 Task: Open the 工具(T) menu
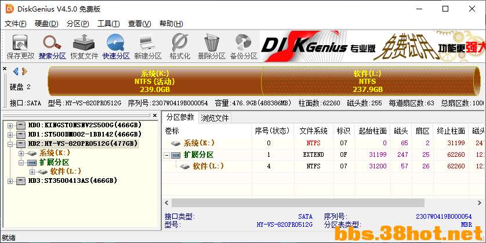tap(108, 24)
